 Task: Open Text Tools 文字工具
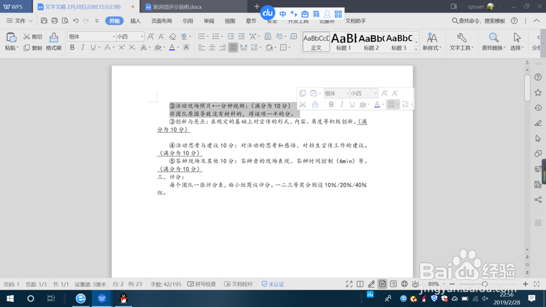click(x=461, y=42)
